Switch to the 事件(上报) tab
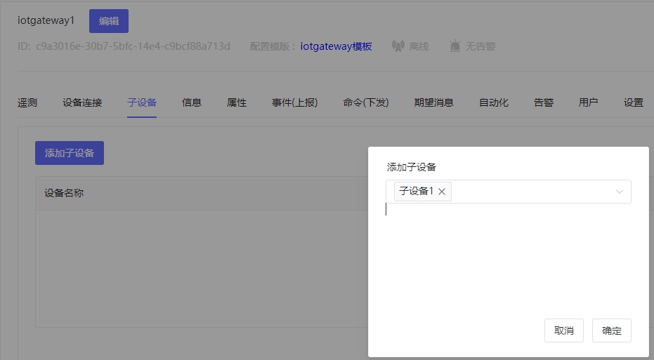Image resolution: width=654 pixels, height=360 pixels. pos(295,102)
